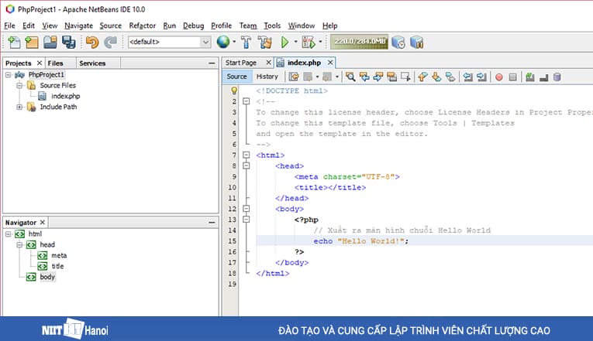Toggle Highlight Search icon in editor
The height and width of the screenshot is (341, 593).
391,77
